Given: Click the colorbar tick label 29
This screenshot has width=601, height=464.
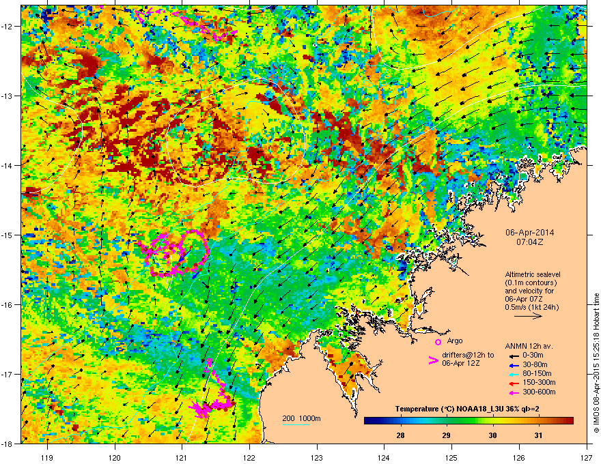Looking at the screenshot, I should [446, 435].
